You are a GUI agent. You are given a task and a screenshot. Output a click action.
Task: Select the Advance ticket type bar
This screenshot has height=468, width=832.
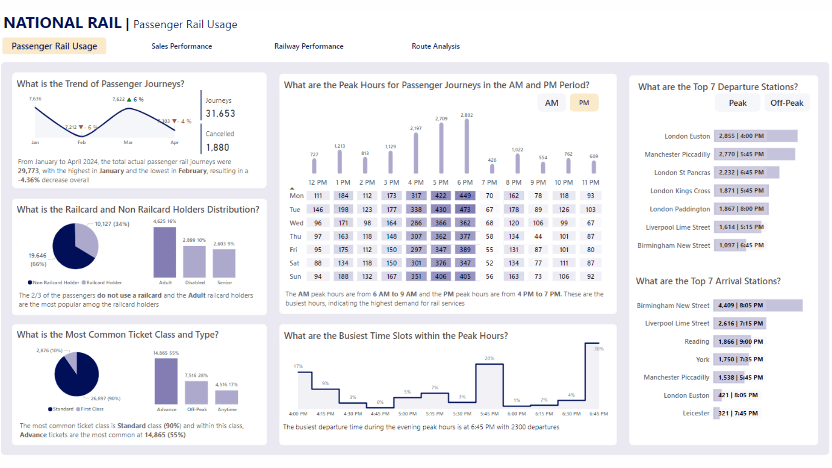click(166, 381)
